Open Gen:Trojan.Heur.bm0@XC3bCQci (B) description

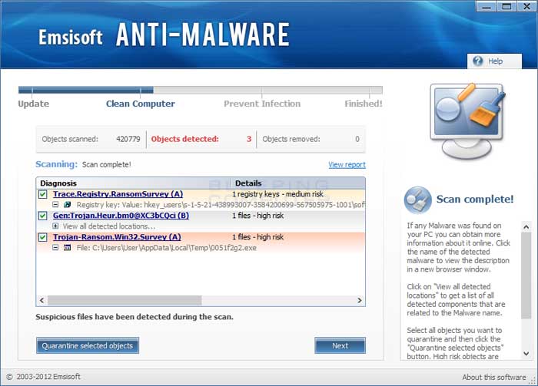click(121, 216)
